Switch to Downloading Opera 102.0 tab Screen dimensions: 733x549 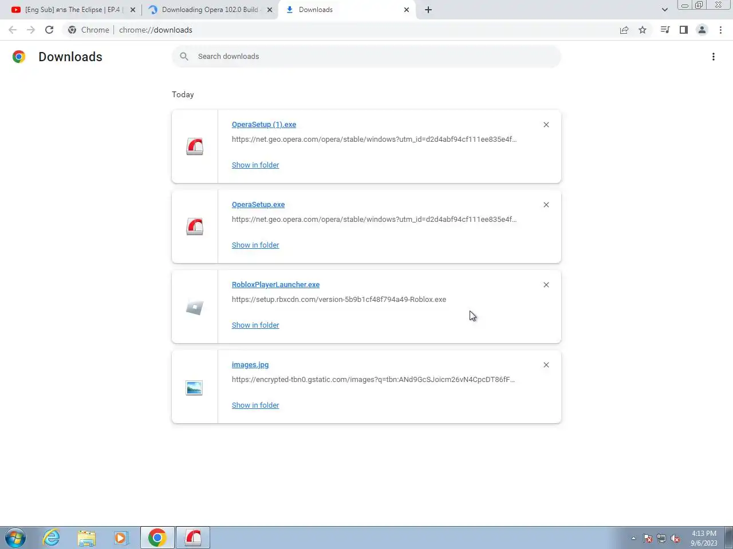(x=210, y=10)
